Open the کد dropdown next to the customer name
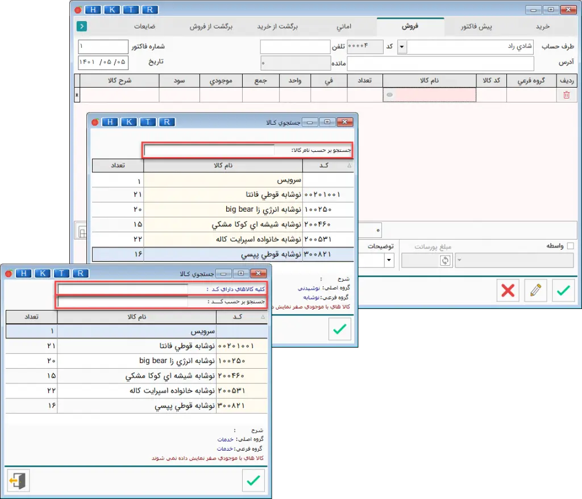Viewport: 582px width, 499px height. point(402,47)
